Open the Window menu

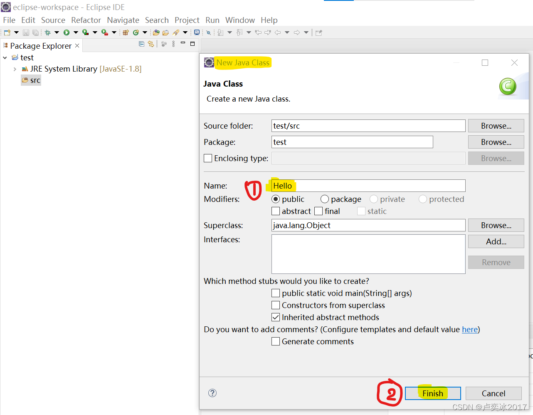click(x=240, y=20)
